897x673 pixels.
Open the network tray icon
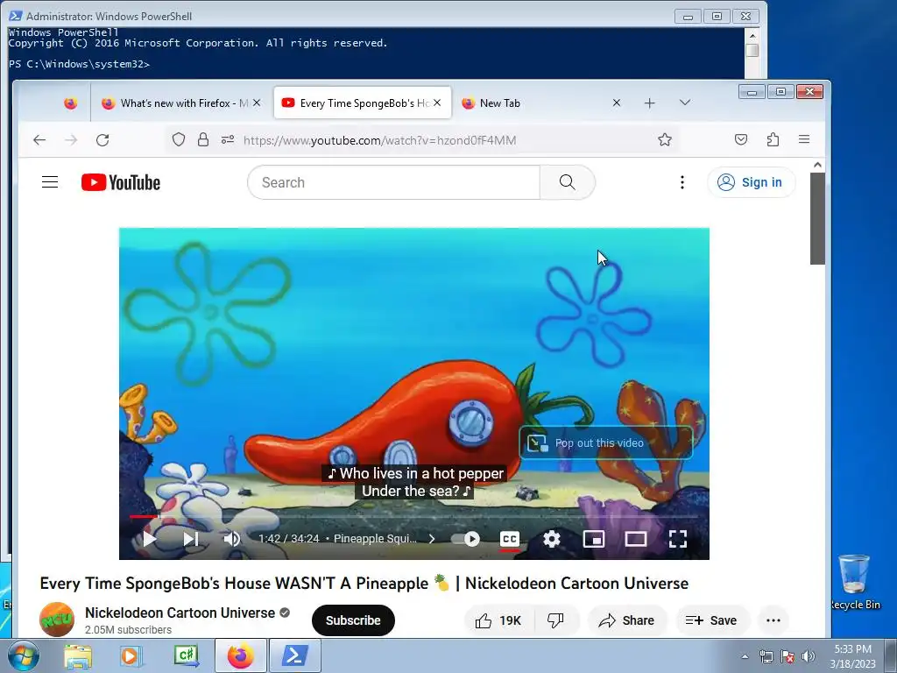(x=766, y=656)
